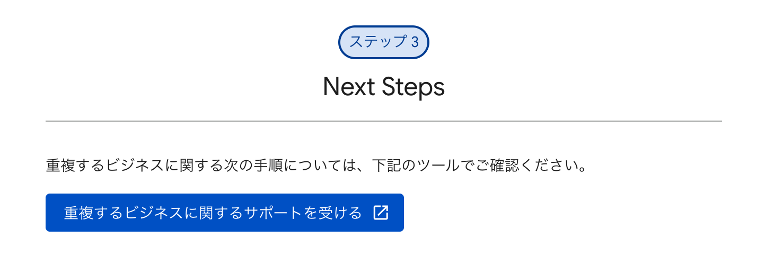The width and height of the screenshot is (774, 275).
Task: Click the horizontal divider under the heading
Action: pos(383,121)
